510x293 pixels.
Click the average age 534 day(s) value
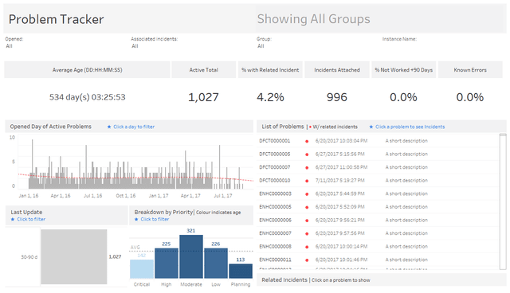pos(87,97)
